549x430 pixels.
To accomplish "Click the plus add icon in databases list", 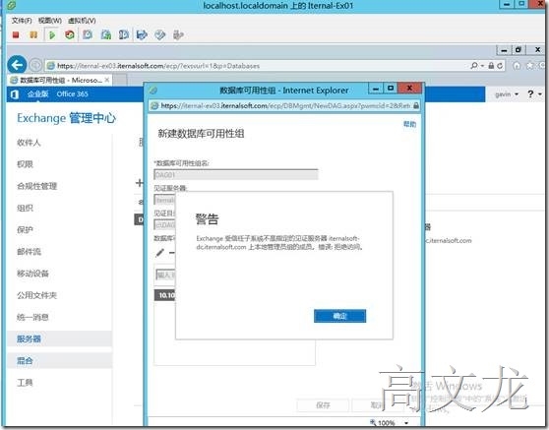I will pyautogui.click(x=139, y=182).
